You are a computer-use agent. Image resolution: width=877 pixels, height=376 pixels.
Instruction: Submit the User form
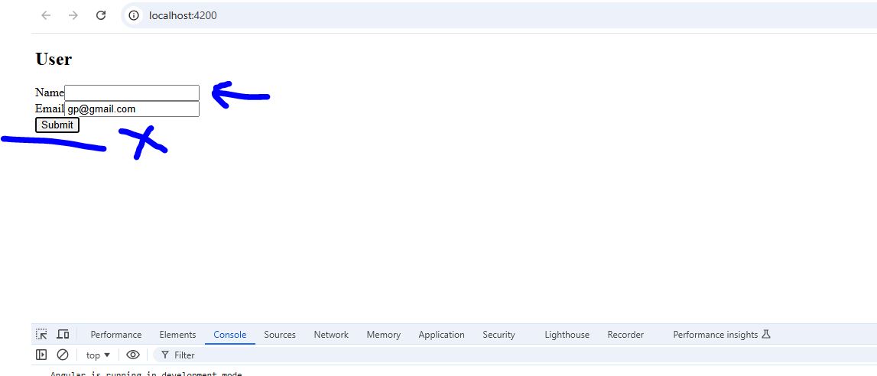(x=57, y=125)
